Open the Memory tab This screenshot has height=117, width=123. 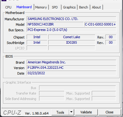click(x=41, y=7)
